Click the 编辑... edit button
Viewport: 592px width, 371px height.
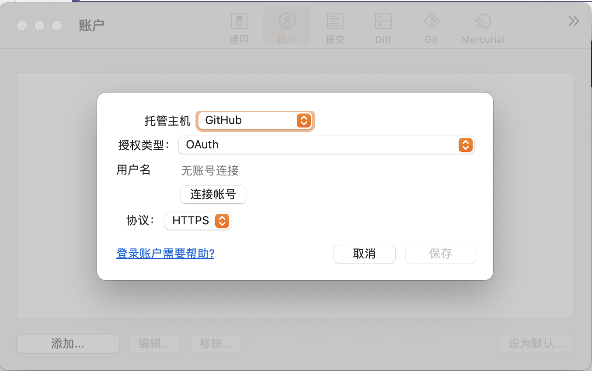[x=155, y=344]
